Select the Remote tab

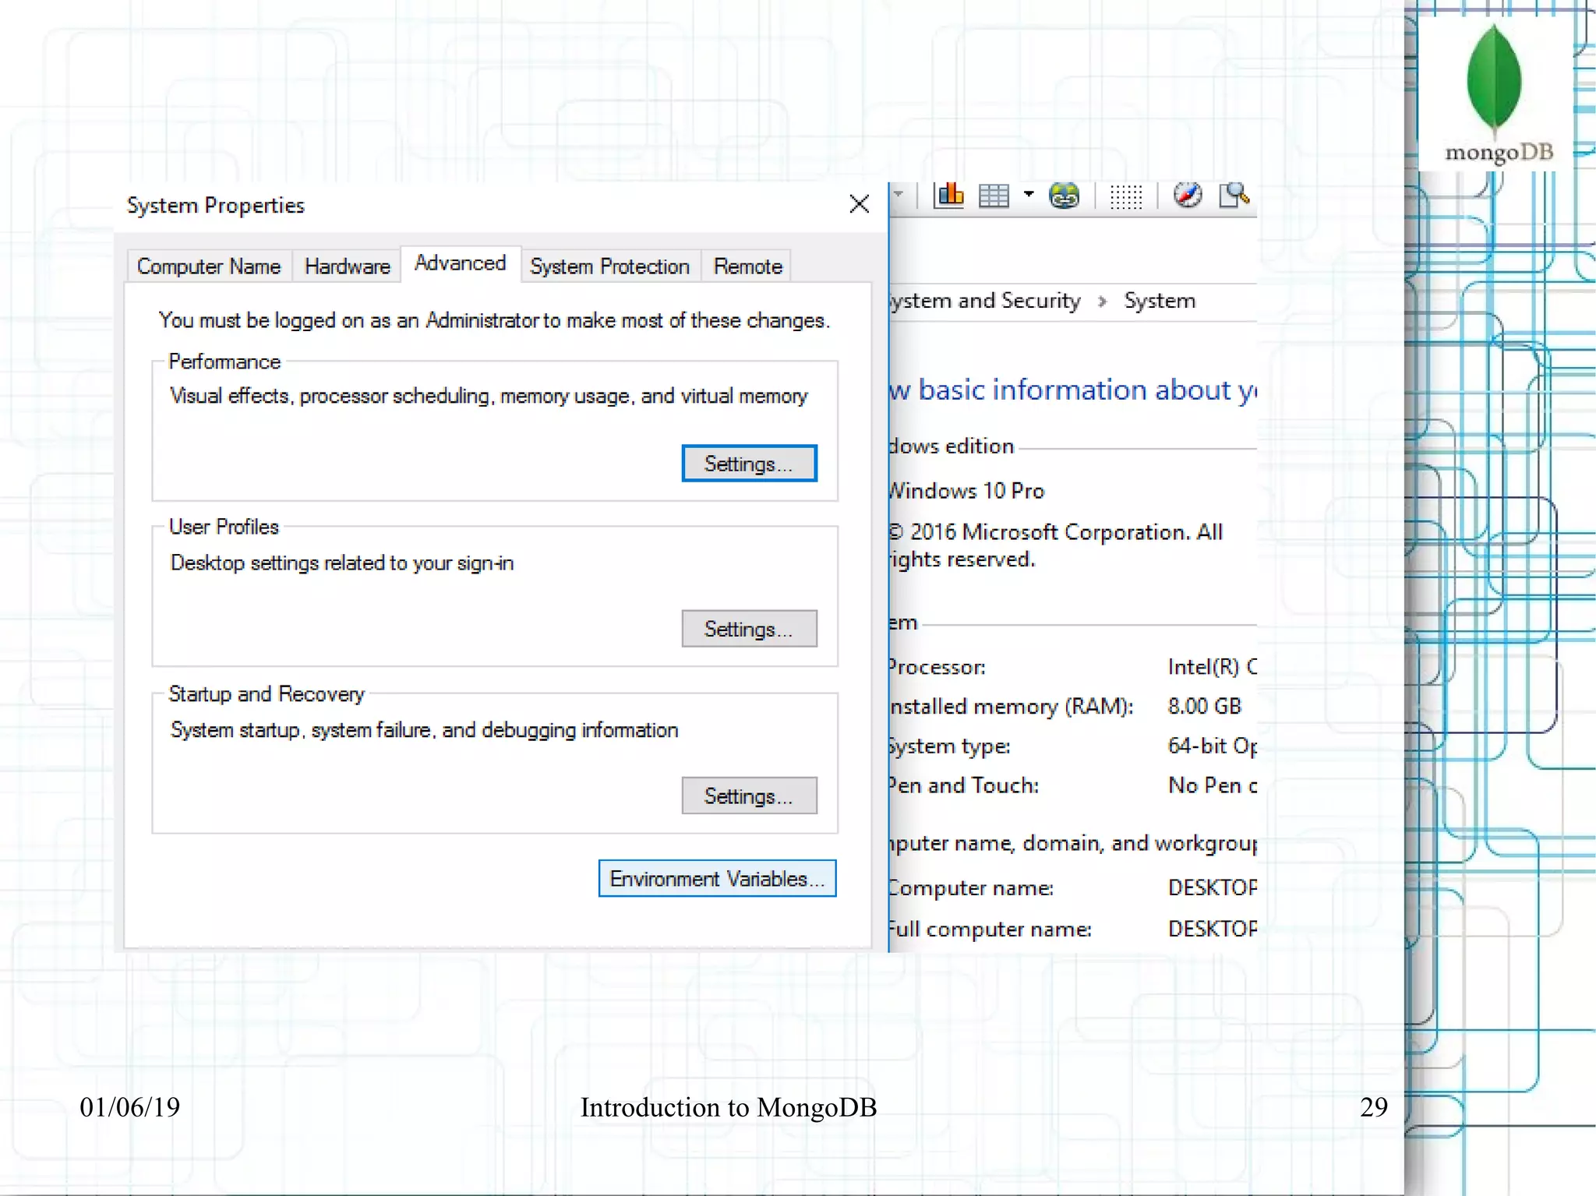747,266
